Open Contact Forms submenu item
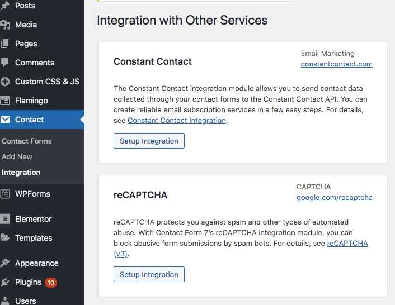The width and height of the screenshot is (395, 305). pyautogui.click(x=27, y=141)
